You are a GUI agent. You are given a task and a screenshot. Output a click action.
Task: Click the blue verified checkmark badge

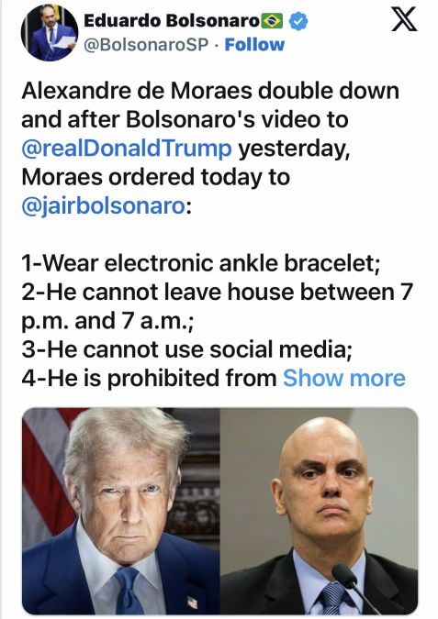[298, 21]
